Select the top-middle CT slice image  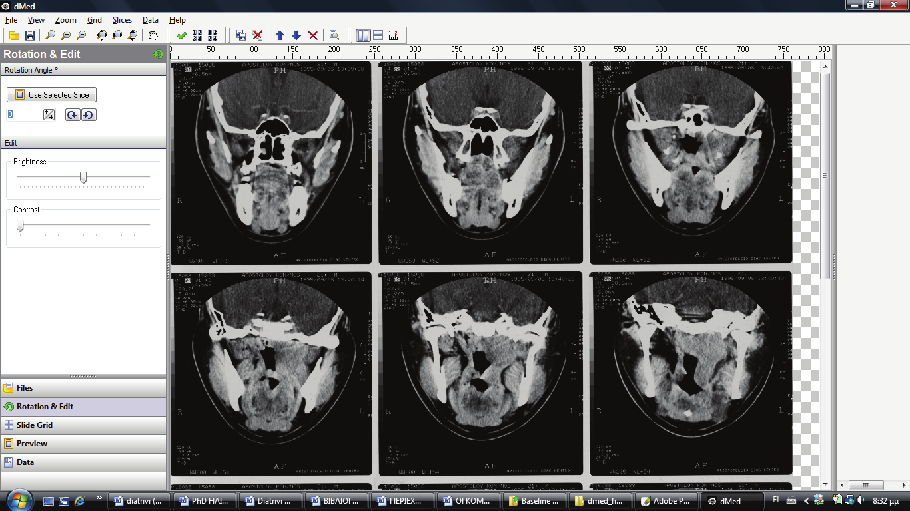tap(481, 163)
